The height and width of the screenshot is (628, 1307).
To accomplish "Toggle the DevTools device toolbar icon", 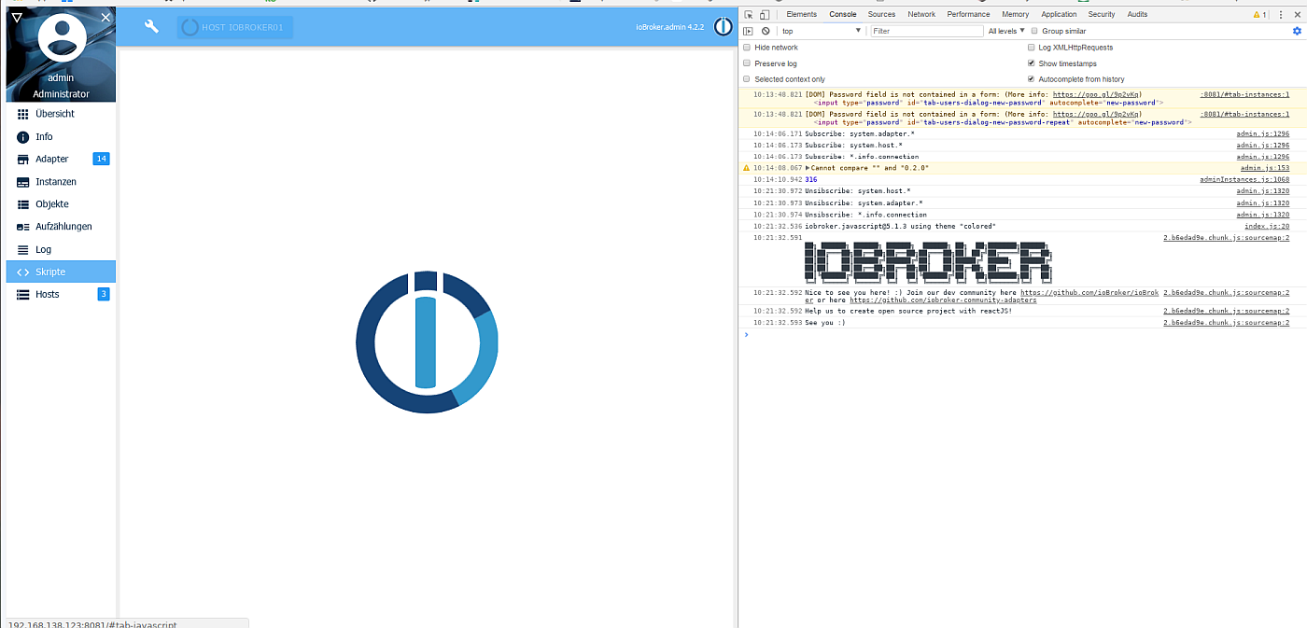I will tap(764, 14).
